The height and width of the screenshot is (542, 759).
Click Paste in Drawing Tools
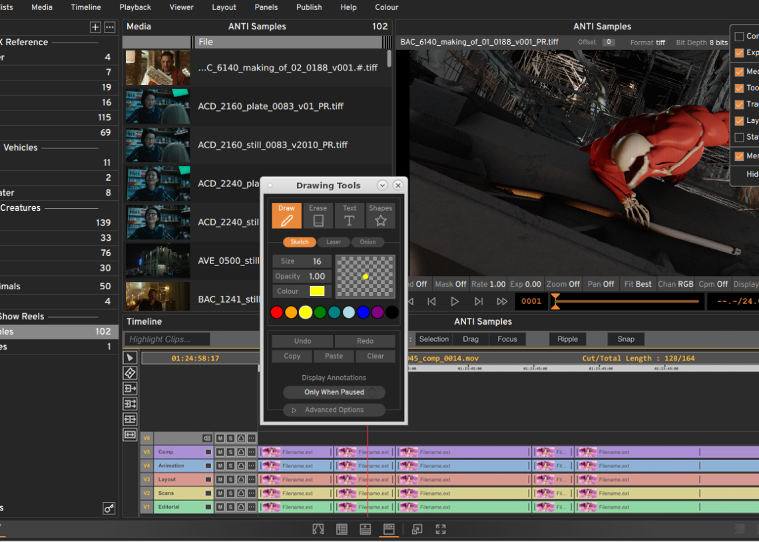point(334,356)
